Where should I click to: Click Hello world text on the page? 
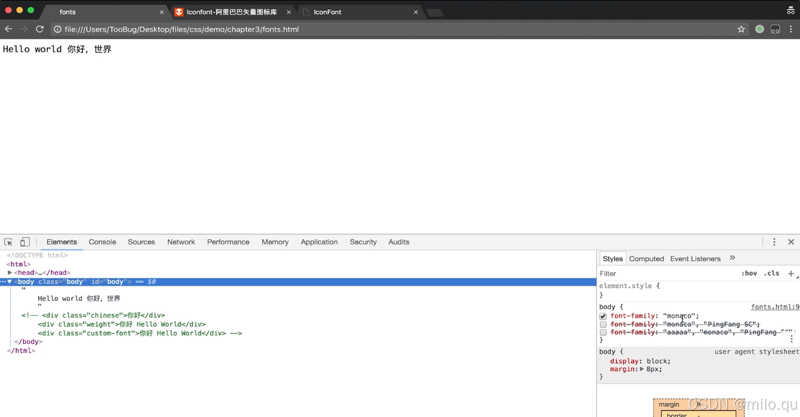(x=57, y=50)
